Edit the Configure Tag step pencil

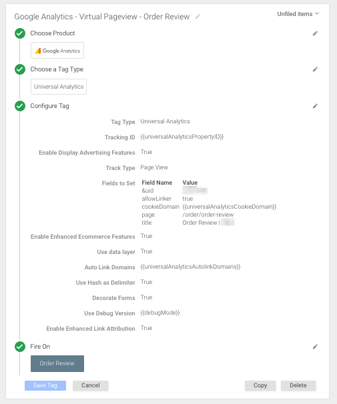click(315, 106)
